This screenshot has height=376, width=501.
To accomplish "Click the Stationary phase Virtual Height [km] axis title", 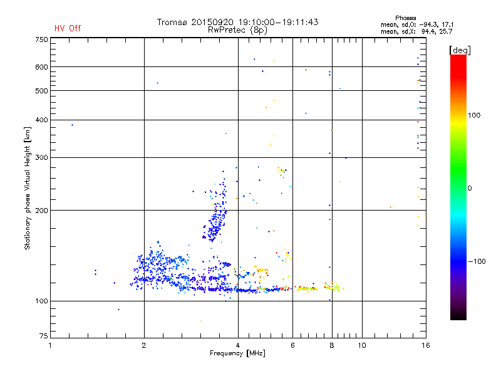I will point(27,189).
